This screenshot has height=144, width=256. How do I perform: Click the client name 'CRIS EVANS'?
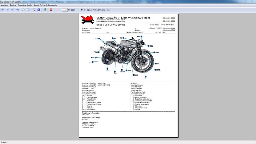click(x=95, y=28)
